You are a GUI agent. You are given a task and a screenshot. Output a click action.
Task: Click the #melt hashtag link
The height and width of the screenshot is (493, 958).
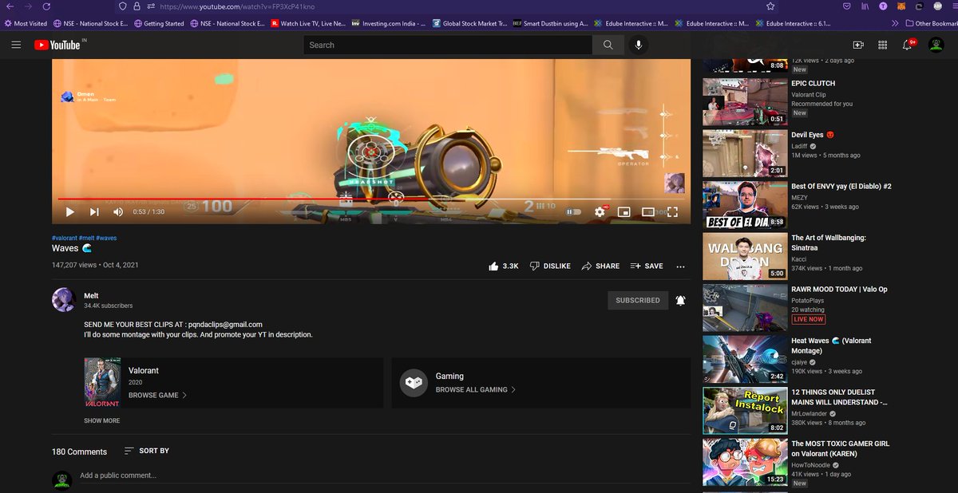(86, 238)
